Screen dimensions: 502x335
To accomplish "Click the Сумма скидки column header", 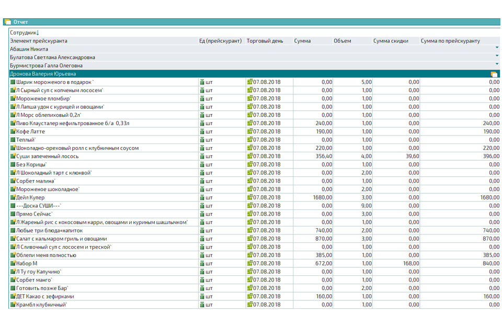I will coord(391,41).
